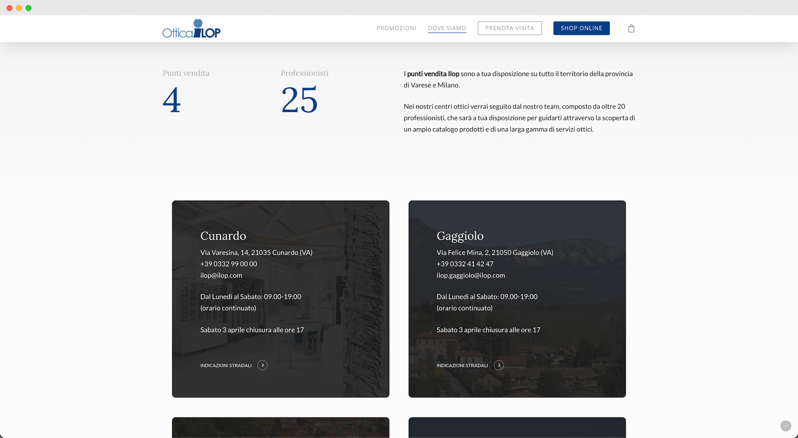Image resolution: width=798 pixels, height=438 pixels.
Task: Click the back-to-top arrow button
Action: point(786,426)
